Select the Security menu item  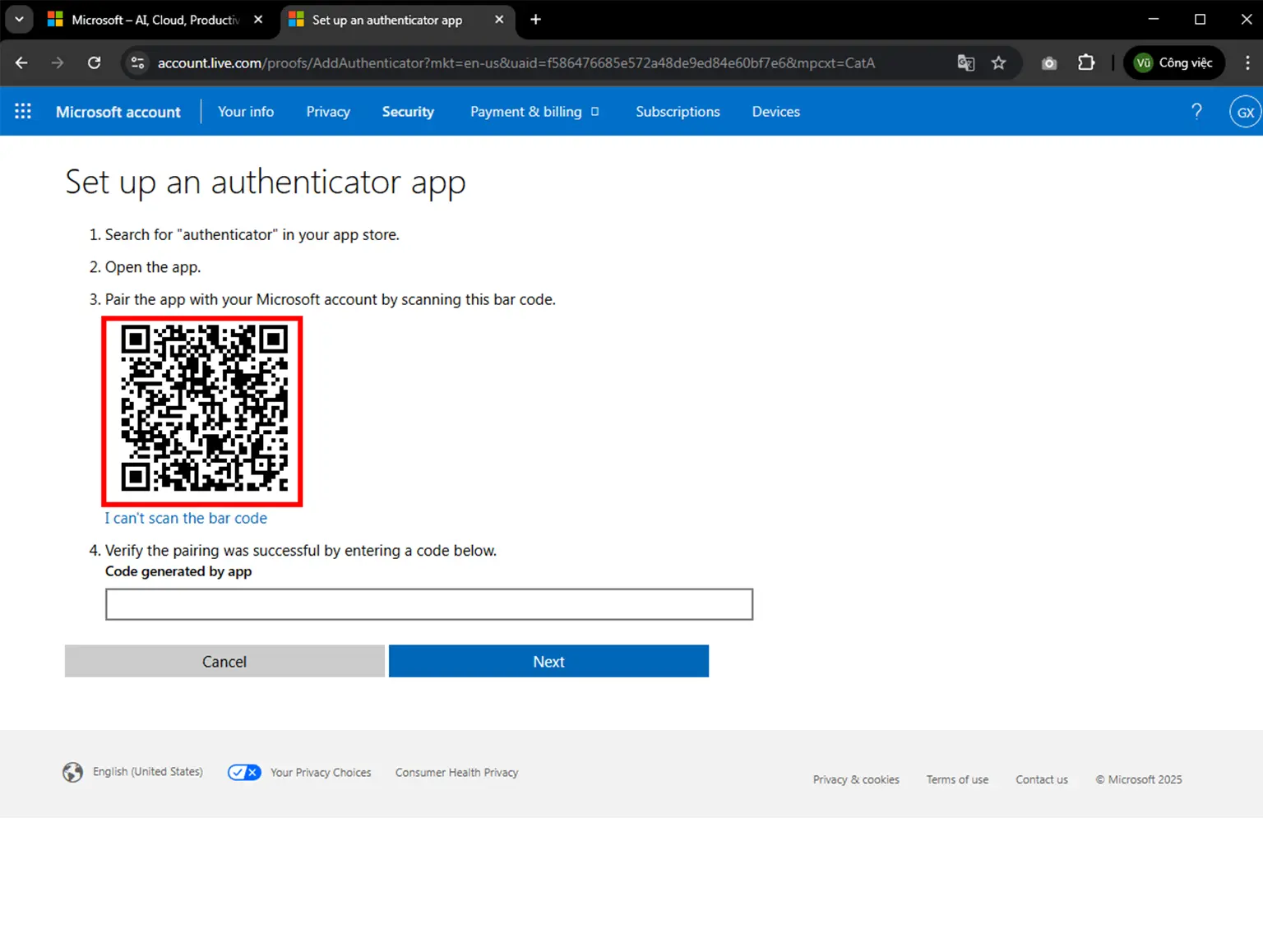pyautogui.click(x=408, y=111)
